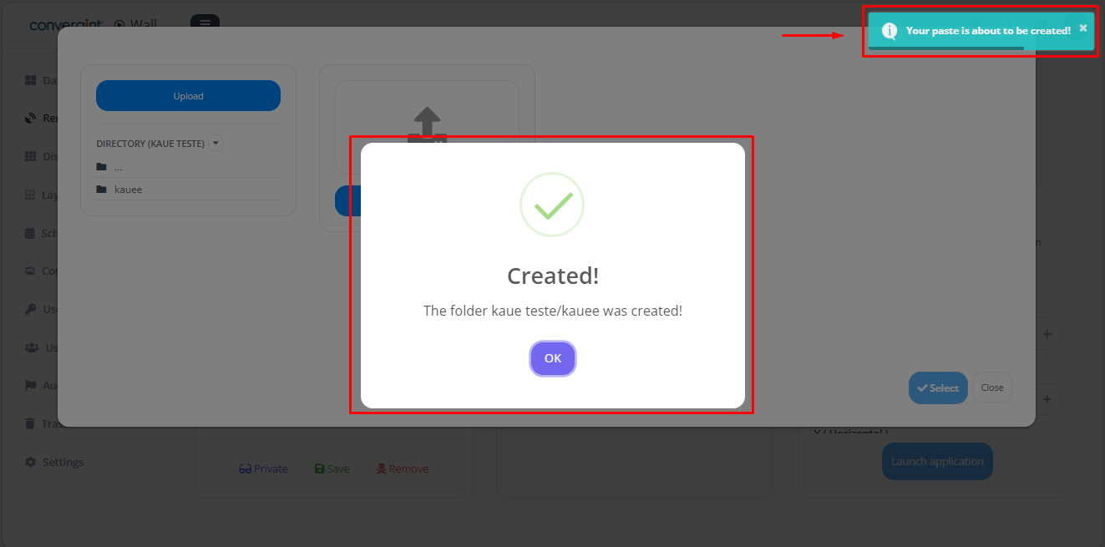Click the info icon in the toast
Image resolution: width=1105 pixels, height=547 pixels.
890,31
